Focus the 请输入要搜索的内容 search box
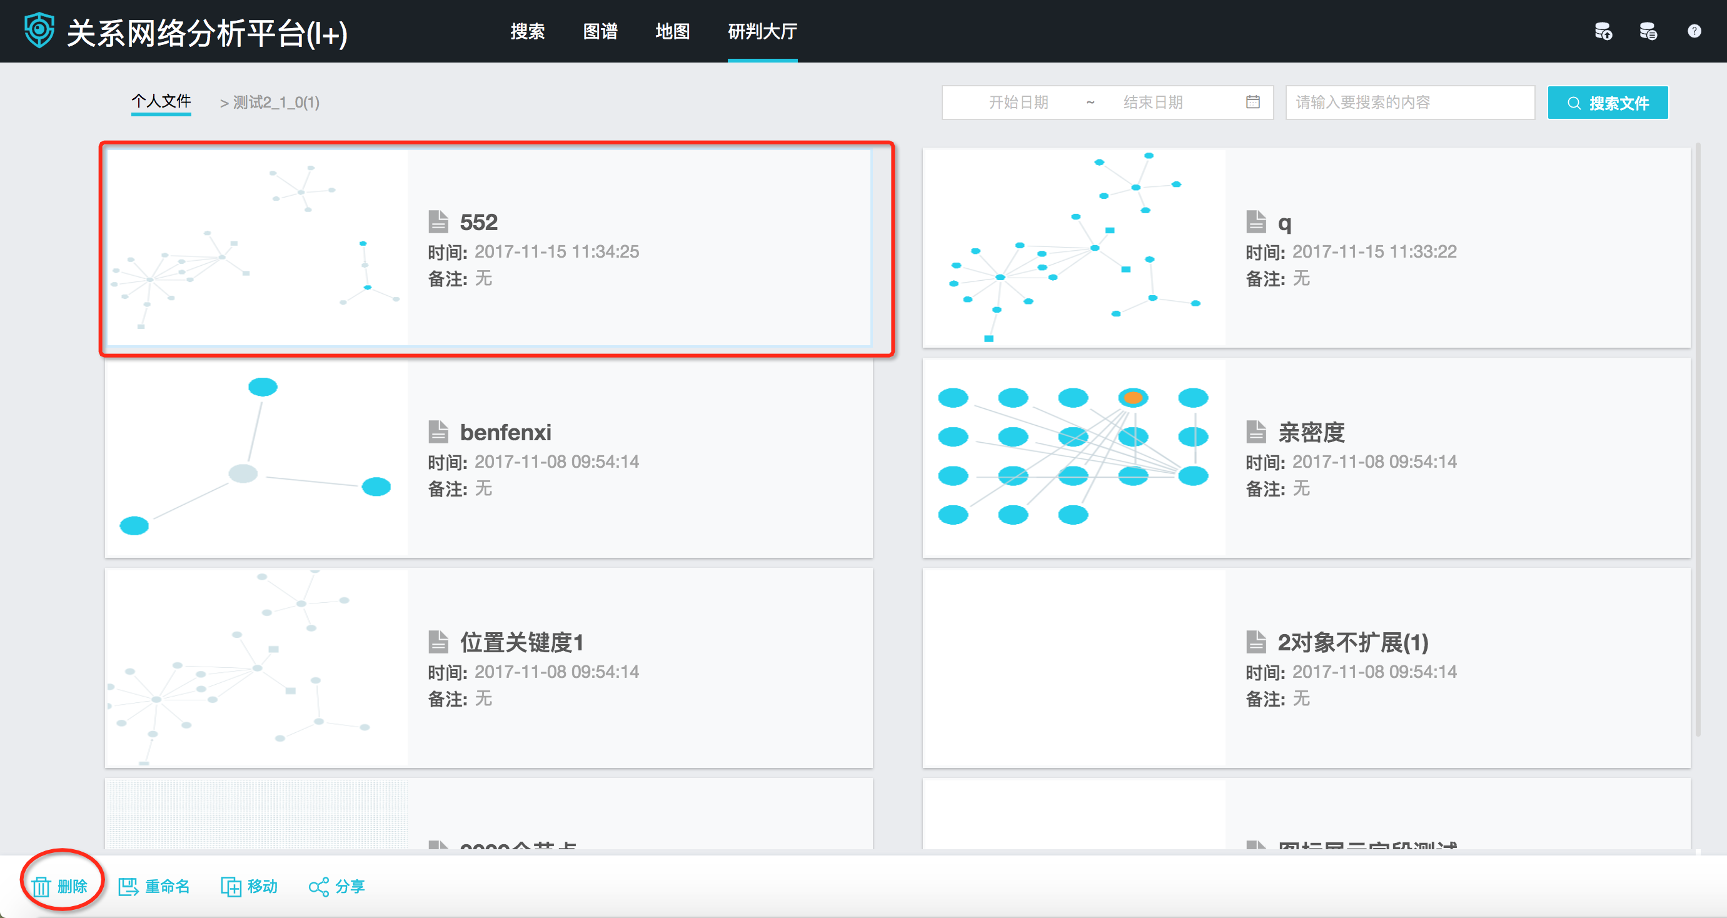 pos(1410,102)
